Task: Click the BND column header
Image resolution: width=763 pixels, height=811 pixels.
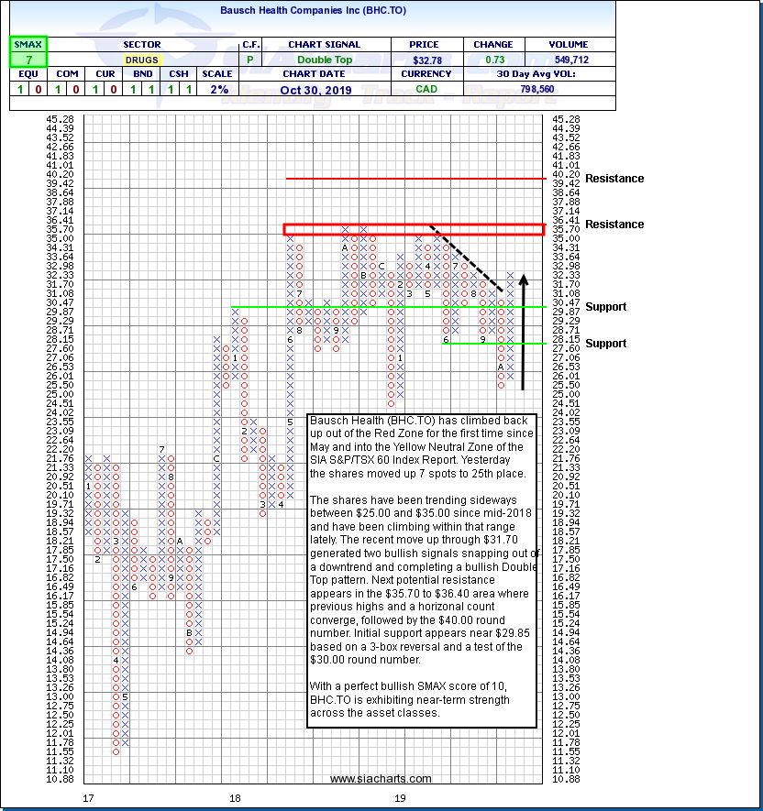Action: pyautogui.click(x=141, y=74)
